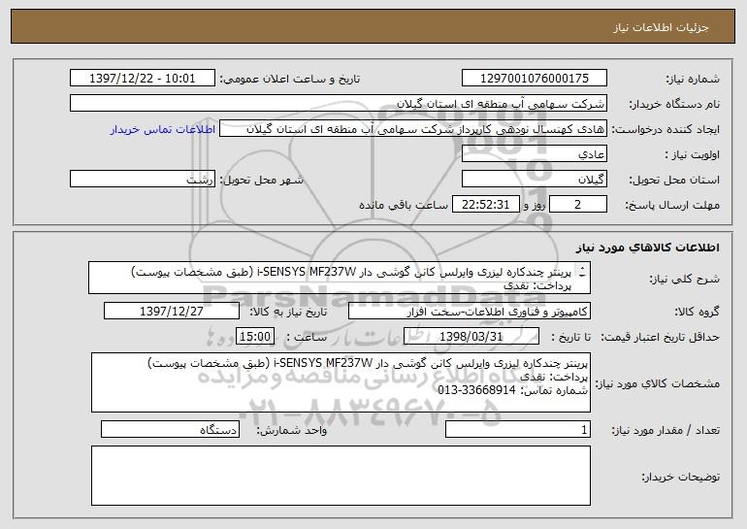Screen dimensions: 747x529
Task: Click the buyer organization name field
Action: 339,103
